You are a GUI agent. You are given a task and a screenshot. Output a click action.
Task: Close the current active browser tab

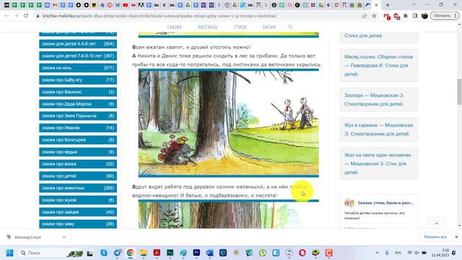(376, 5)
